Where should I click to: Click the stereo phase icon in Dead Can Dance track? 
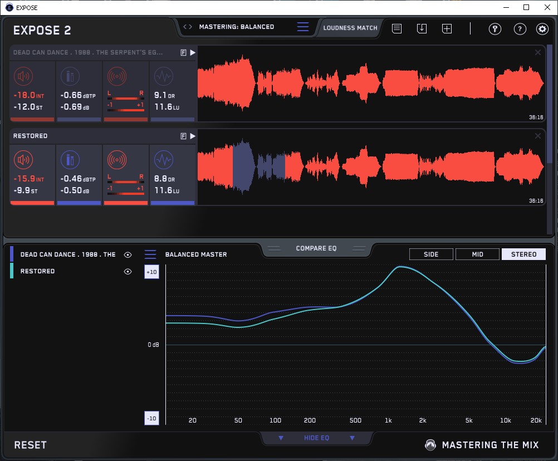[x=117, y=76]
